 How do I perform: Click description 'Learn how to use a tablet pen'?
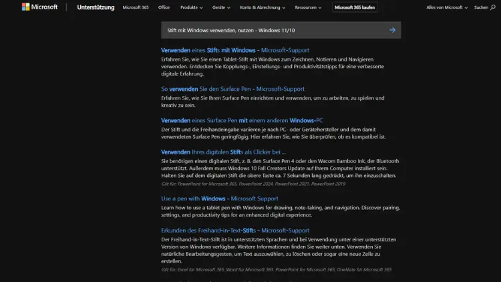[281, 211]
